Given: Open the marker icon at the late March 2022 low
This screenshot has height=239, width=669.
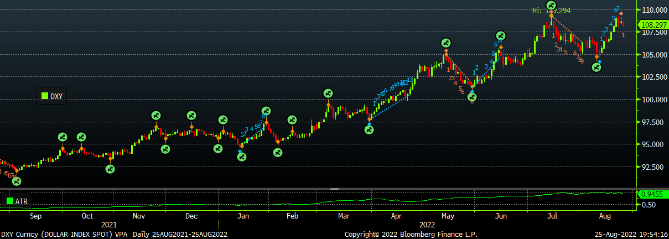Looking at the screenshot, I should coord(369,129).
